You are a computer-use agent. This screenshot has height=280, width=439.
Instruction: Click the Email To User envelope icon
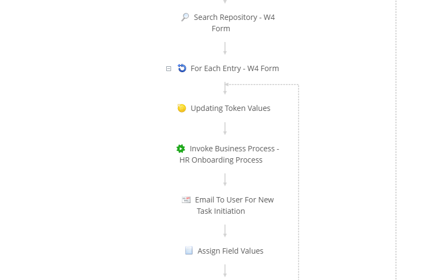186,200
